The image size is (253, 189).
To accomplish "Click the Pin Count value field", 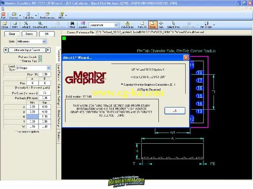I will (x=44, y=93).
